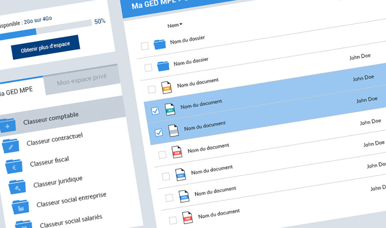Tick the checkbox beside the upper PDF document
Image resolution: width=386 pixels, height=228 pixels.
tap(162, 155)
